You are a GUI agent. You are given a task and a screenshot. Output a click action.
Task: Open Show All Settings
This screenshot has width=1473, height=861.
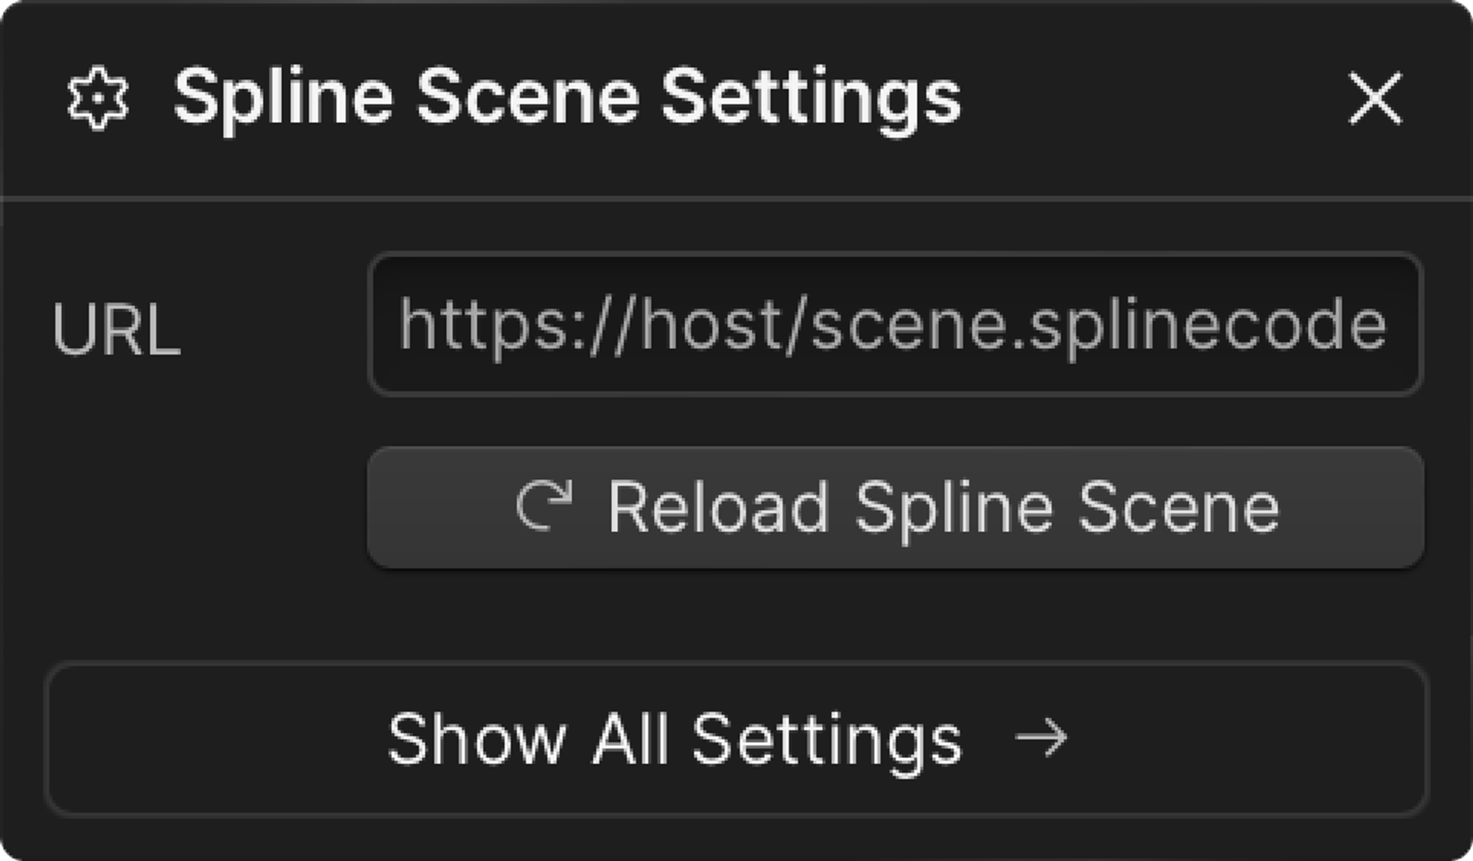736,738
